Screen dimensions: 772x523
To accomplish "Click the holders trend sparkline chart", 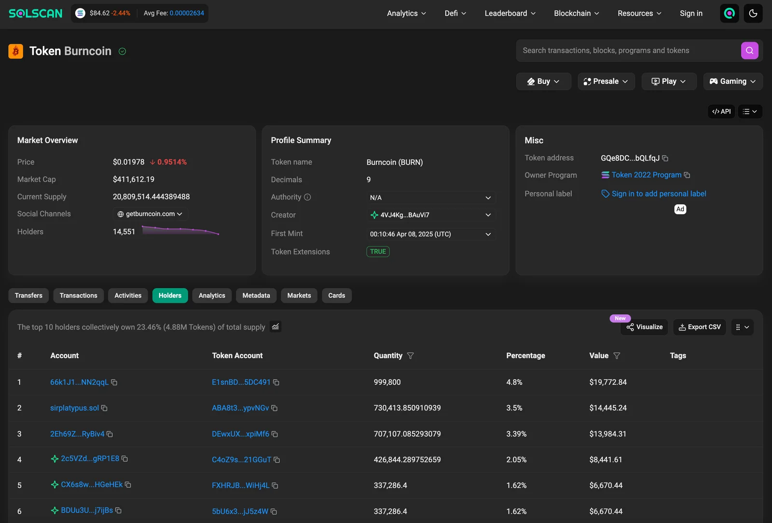I will (180, 230).
